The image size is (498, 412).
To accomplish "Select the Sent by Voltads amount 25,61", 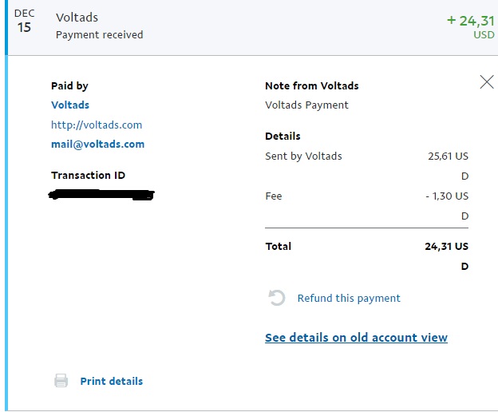I will point(448,156).
